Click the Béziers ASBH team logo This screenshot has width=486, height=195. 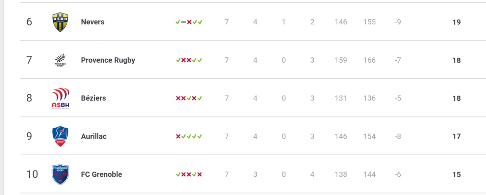coord(60,98)
